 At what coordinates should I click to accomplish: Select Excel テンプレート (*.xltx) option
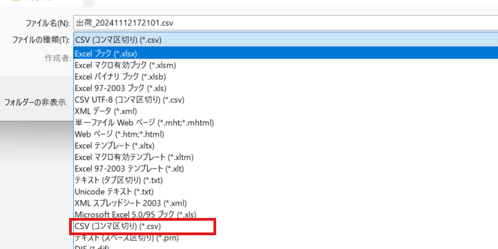pos(285,146)
